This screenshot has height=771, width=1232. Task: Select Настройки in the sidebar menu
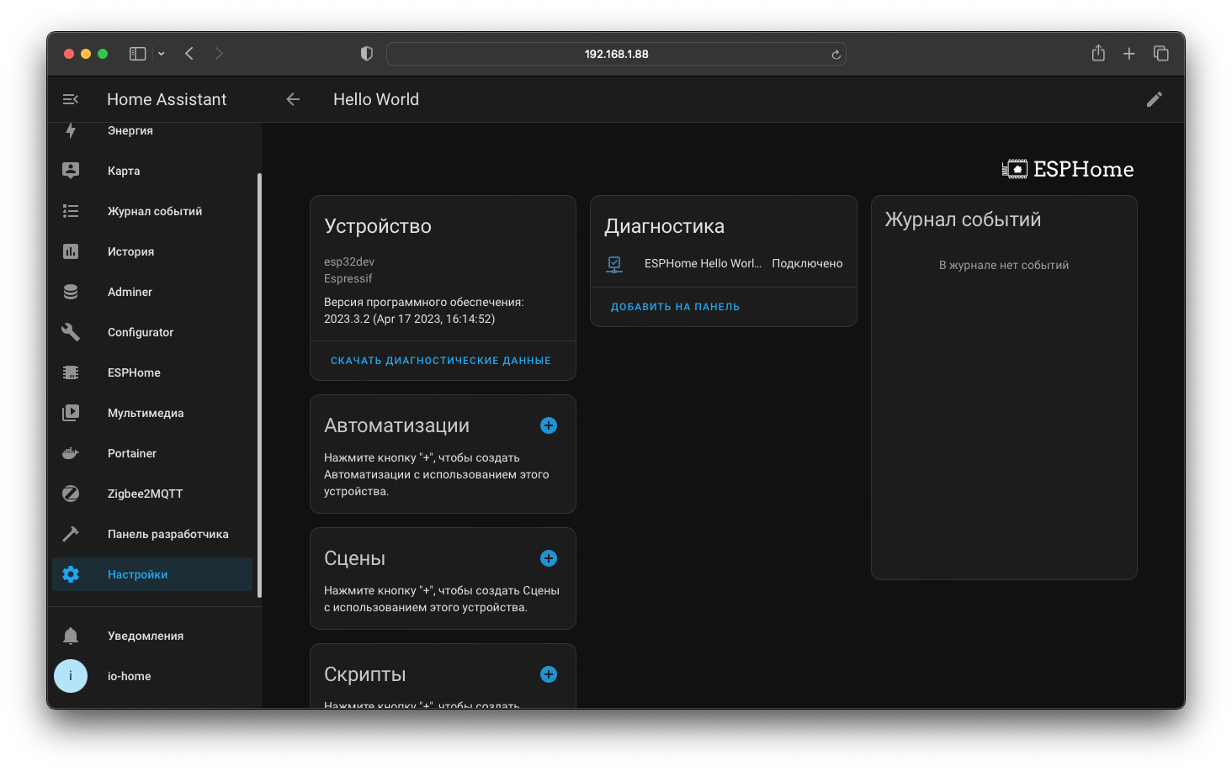click(x=137, y=574)
